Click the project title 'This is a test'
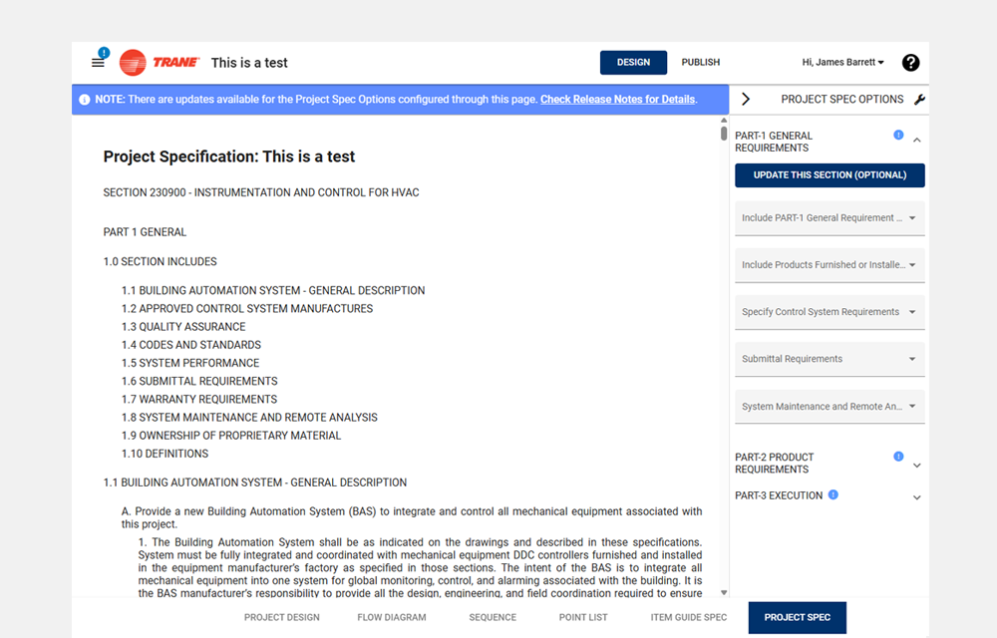Viewport: 997px width, 638px height. pos(249,63)
